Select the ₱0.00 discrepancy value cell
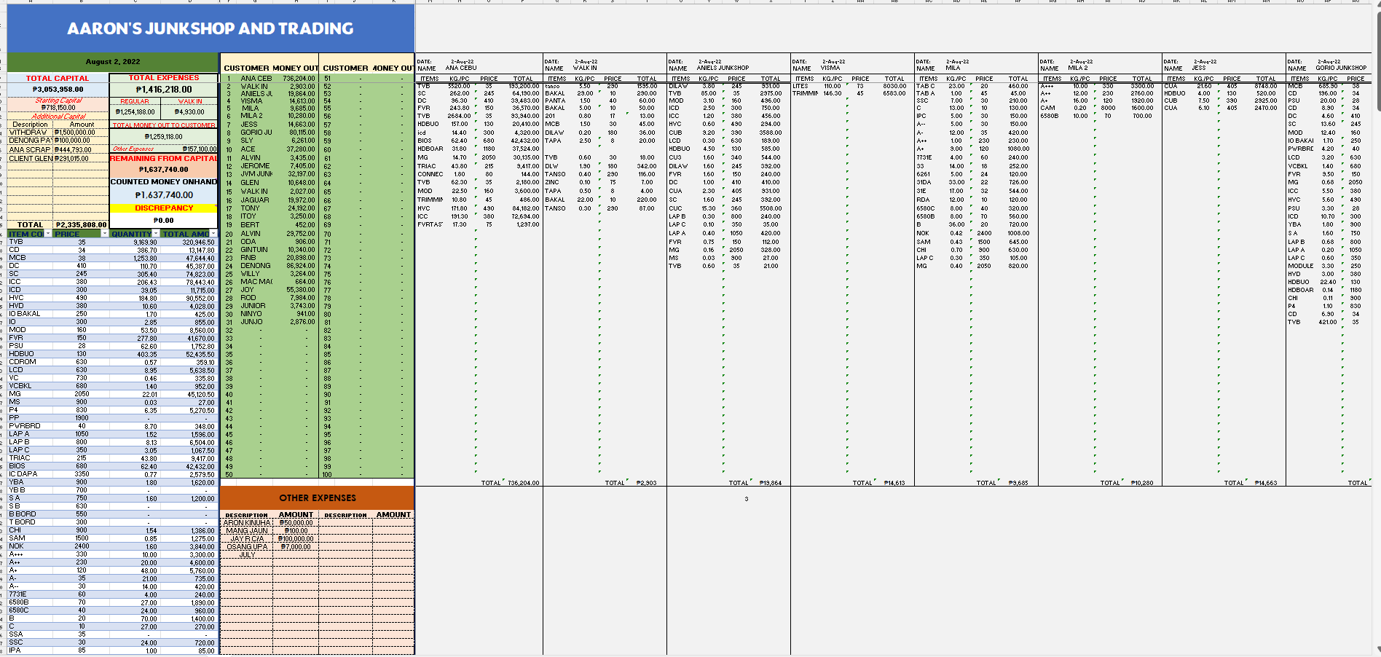The image size is (1381, 657). click(x=164, y=220)
